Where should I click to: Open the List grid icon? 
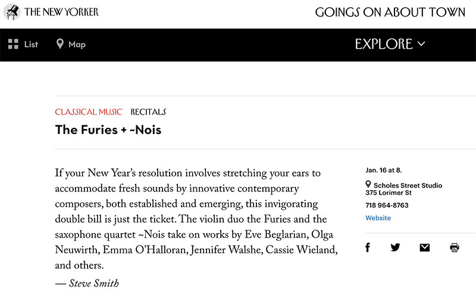[13, 44]
